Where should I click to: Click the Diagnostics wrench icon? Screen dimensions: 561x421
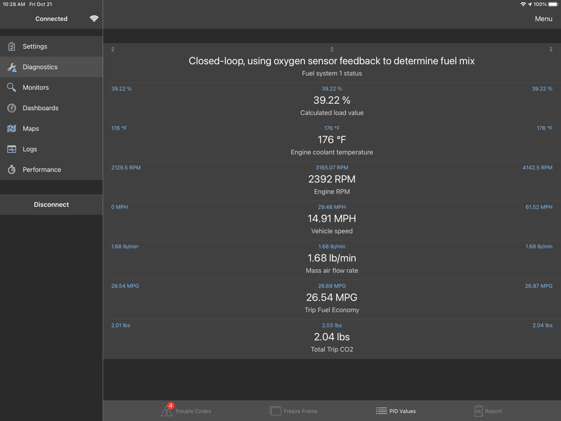click(12, 67)
